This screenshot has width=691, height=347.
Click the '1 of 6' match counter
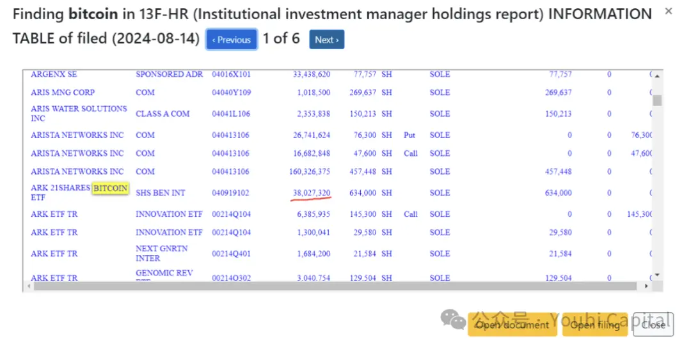(281, 39)
